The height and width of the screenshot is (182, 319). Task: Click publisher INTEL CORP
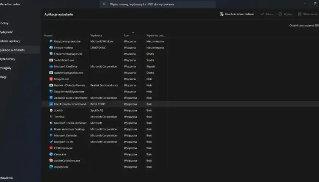(98, 104)
